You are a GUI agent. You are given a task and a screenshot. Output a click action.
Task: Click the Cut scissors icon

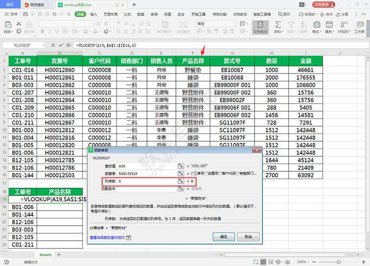19,24
